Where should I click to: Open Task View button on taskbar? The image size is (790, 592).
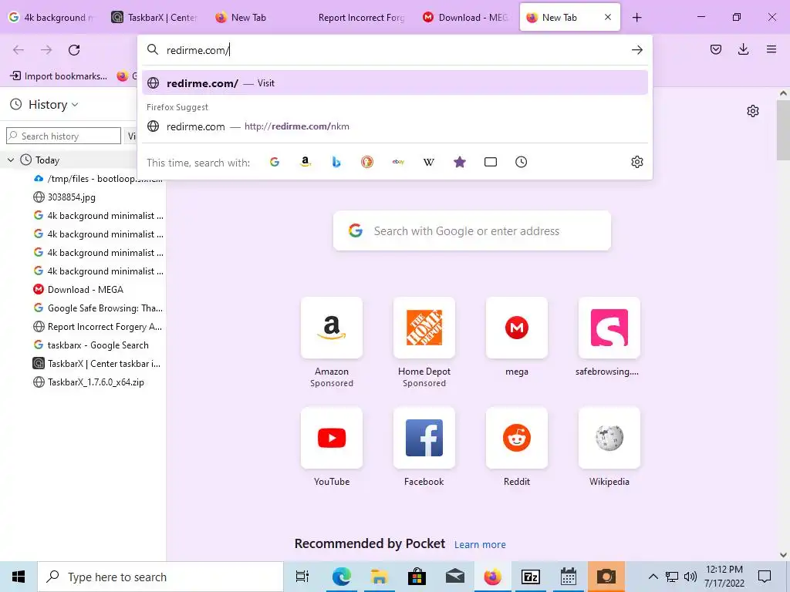point(302,577)
